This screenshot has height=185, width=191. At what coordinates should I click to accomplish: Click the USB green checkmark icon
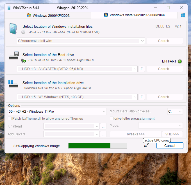coord(24,60)
